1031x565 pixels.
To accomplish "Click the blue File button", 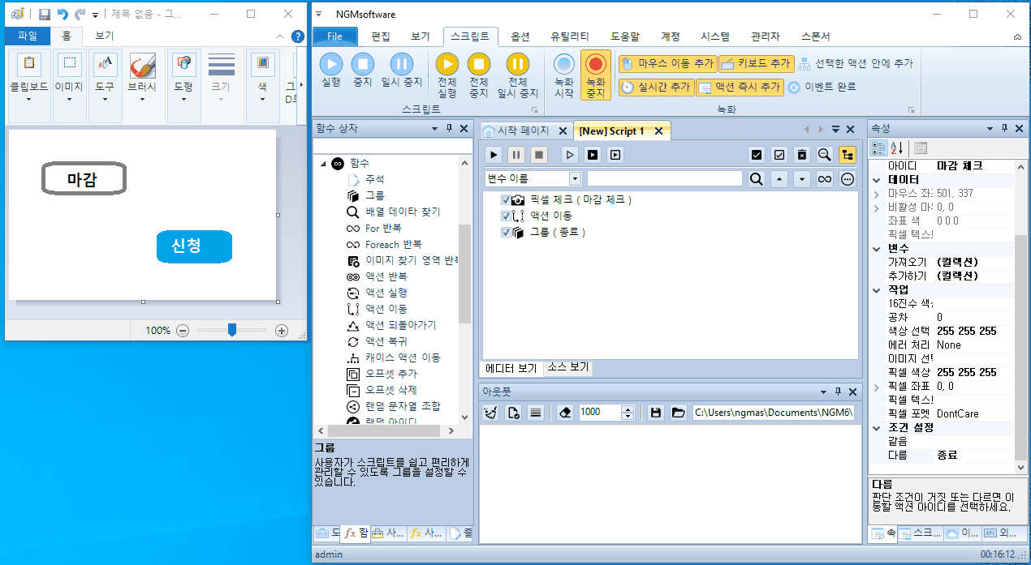I will tap(335, 36).
